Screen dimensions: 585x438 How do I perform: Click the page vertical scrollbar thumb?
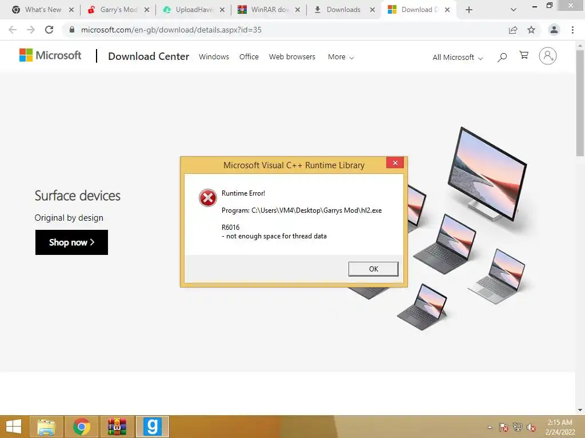pyautogui.click(x=580, y=103)
